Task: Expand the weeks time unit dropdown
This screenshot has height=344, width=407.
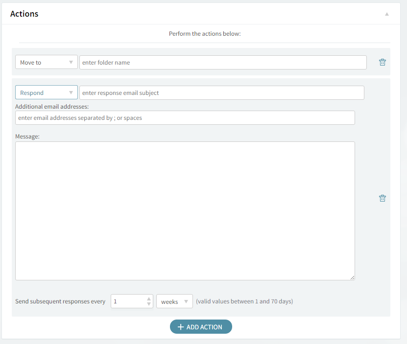Action: [174, 301]
